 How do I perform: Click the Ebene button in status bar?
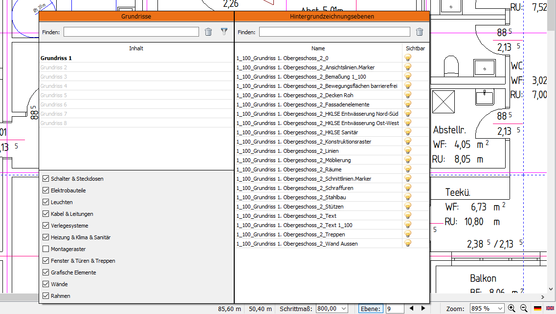coord(371,309)
